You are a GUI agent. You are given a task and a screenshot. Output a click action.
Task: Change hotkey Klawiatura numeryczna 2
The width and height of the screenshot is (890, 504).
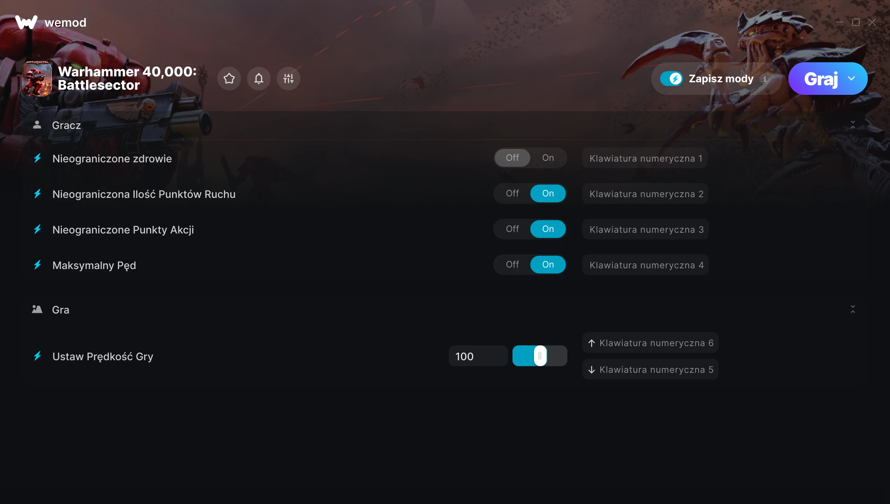tap(645, 194)
